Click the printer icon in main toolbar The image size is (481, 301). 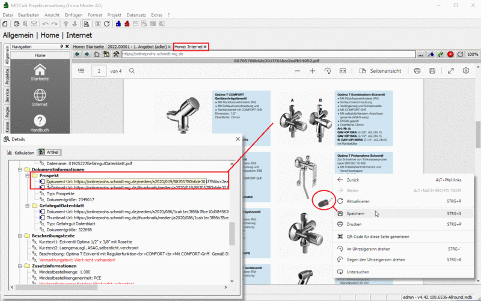(x=16, y=23)
